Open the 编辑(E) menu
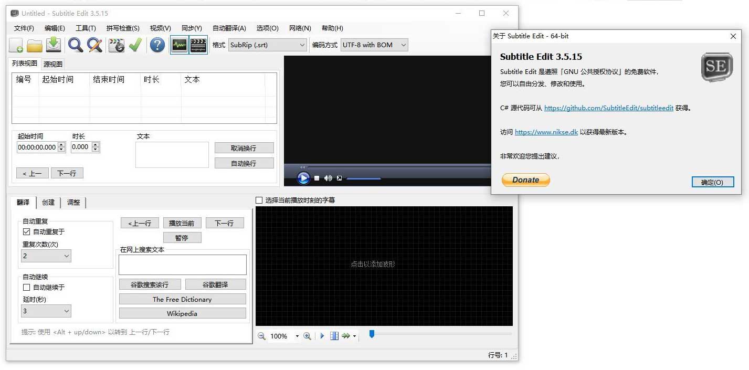Screen dimensions: 749x370 (x=55, y=28)
